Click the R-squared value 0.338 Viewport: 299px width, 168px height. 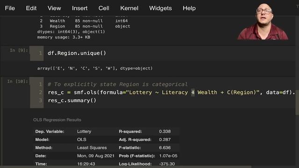[x=165, y=132]
